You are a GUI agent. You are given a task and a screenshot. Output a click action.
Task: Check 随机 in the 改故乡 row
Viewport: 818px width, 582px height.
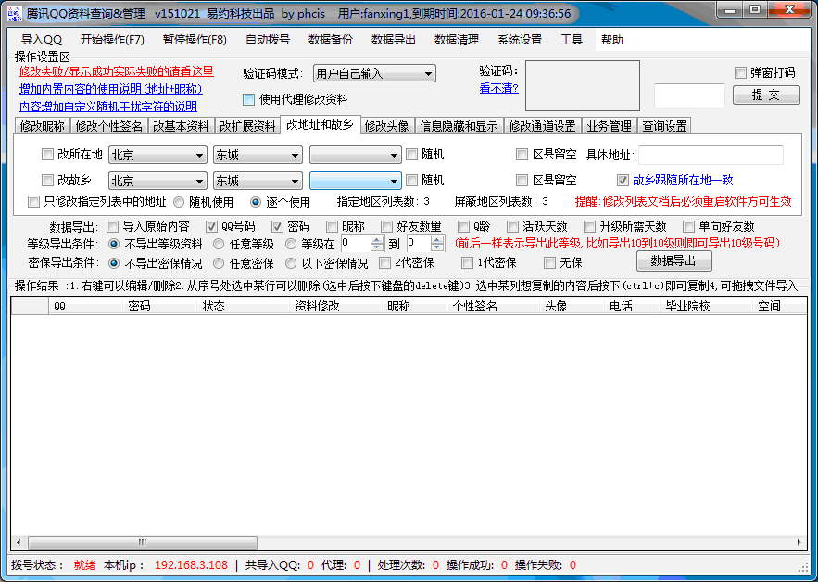click(x=411, y=180)
